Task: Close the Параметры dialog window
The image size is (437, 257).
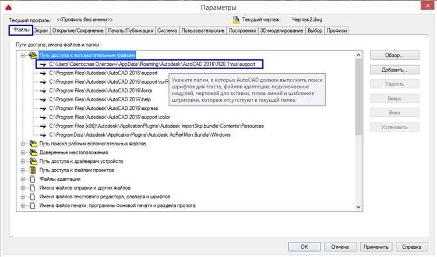Action: 428,6
